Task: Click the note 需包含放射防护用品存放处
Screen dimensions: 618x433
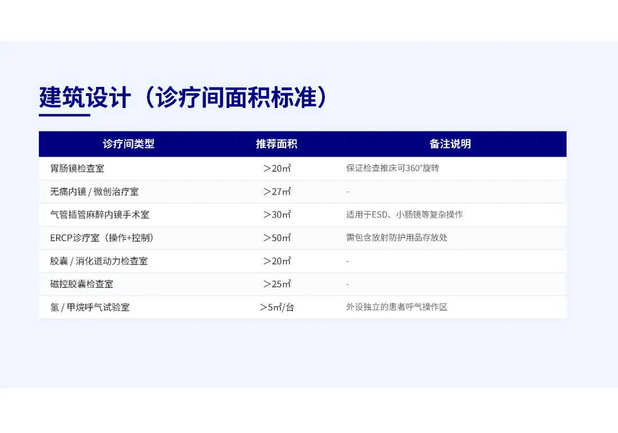Action: 397,238
